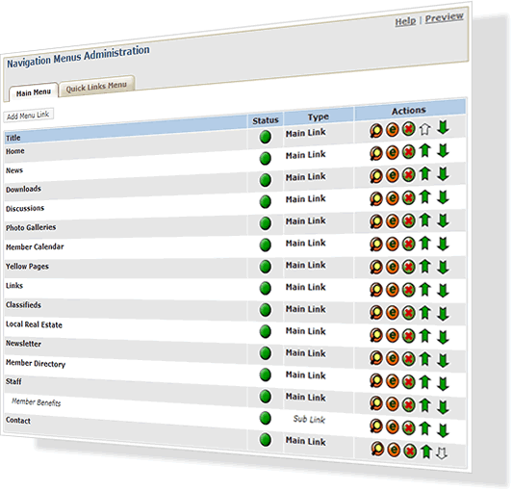This screenshot has height=491, width=512.
Task: Delete the Member Benefits sub link
Action: coord(408,427)
